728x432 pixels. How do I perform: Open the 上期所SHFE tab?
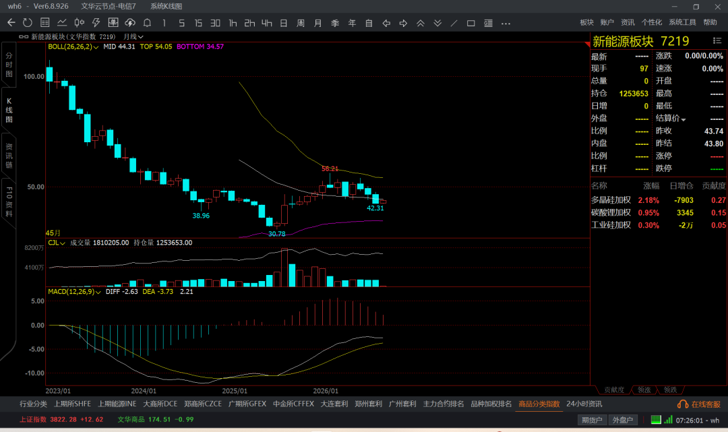tap(72, 404)
